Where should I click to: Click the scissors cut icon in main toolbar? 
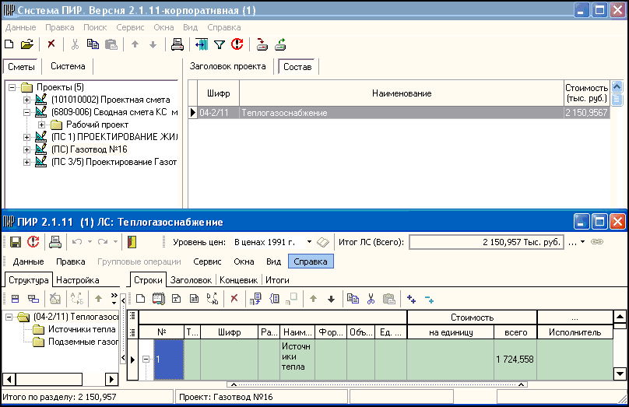(x=75, y=44)
